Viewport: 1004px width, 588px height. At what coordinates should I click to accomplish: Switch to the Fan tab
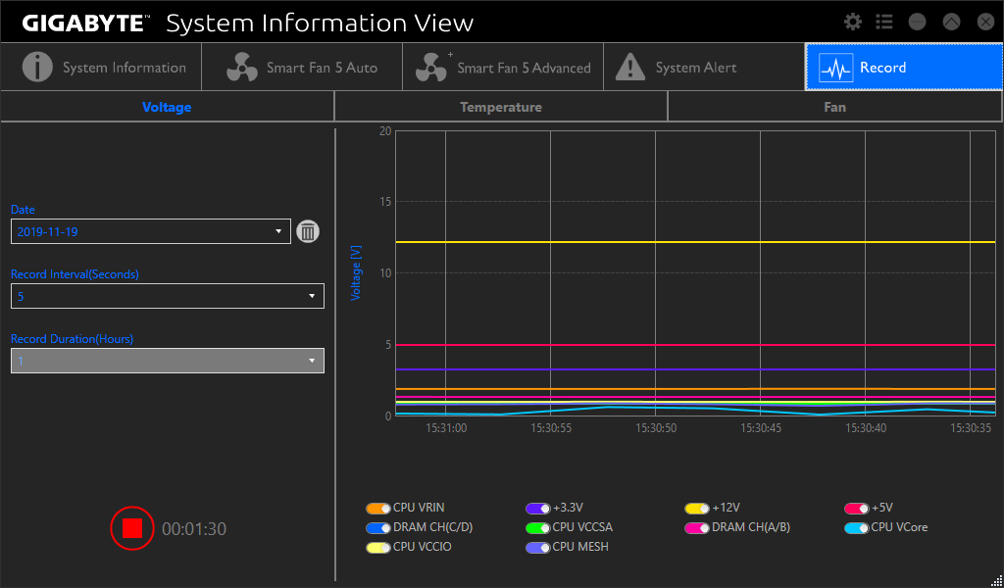coord(834,107)
